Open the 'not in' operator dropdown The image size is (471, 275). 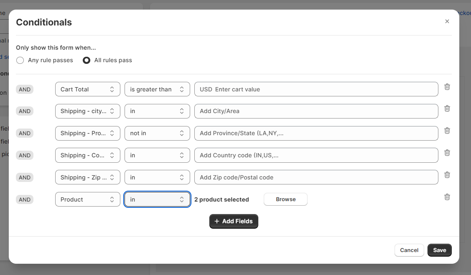pyautogui.click(x=157, y=134)
